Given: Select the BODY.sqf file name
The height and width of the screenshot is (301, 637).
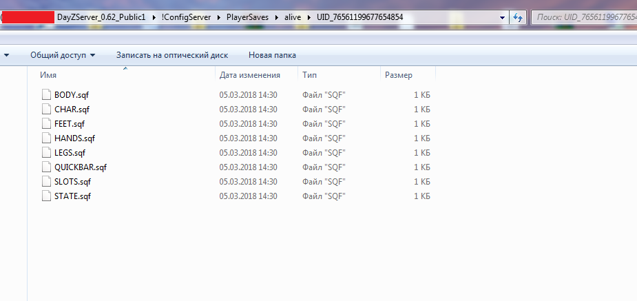Looking at the screenshot, I should click(72, 94).
